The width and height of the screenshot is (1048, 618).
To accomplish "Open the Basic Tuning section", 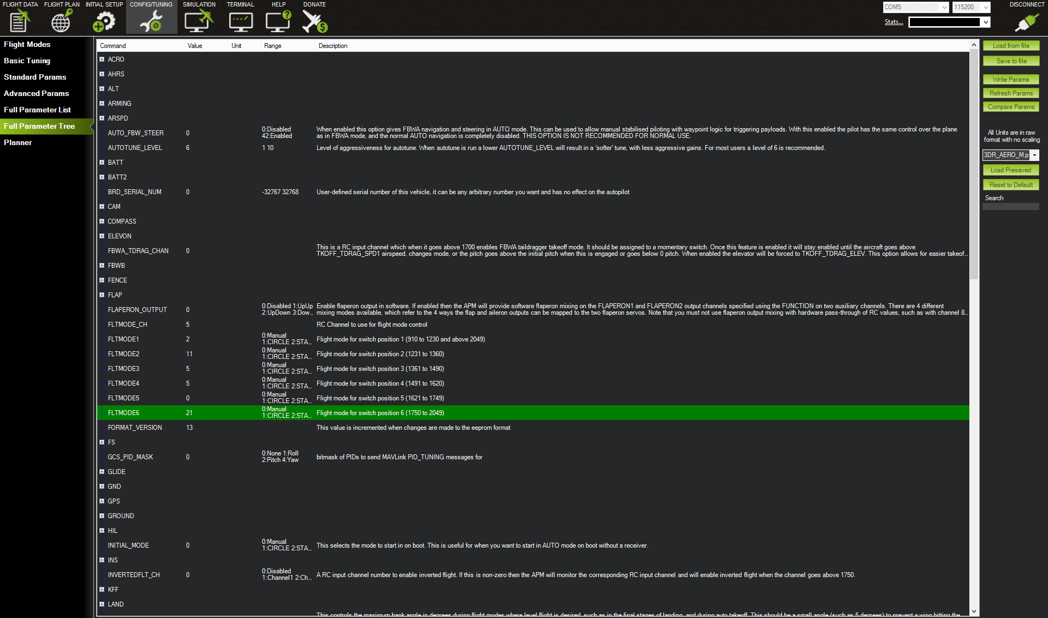I will coord(27,61).
